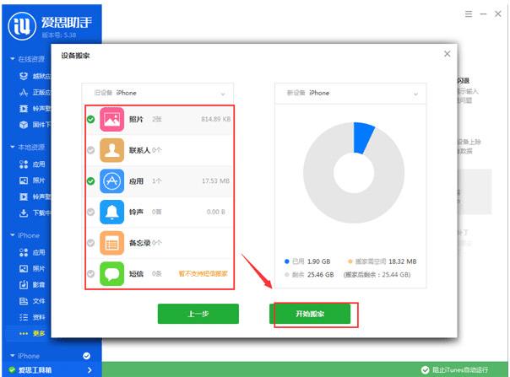Collapse the 本地资源 sidebar section

click(x=13, y=147)
